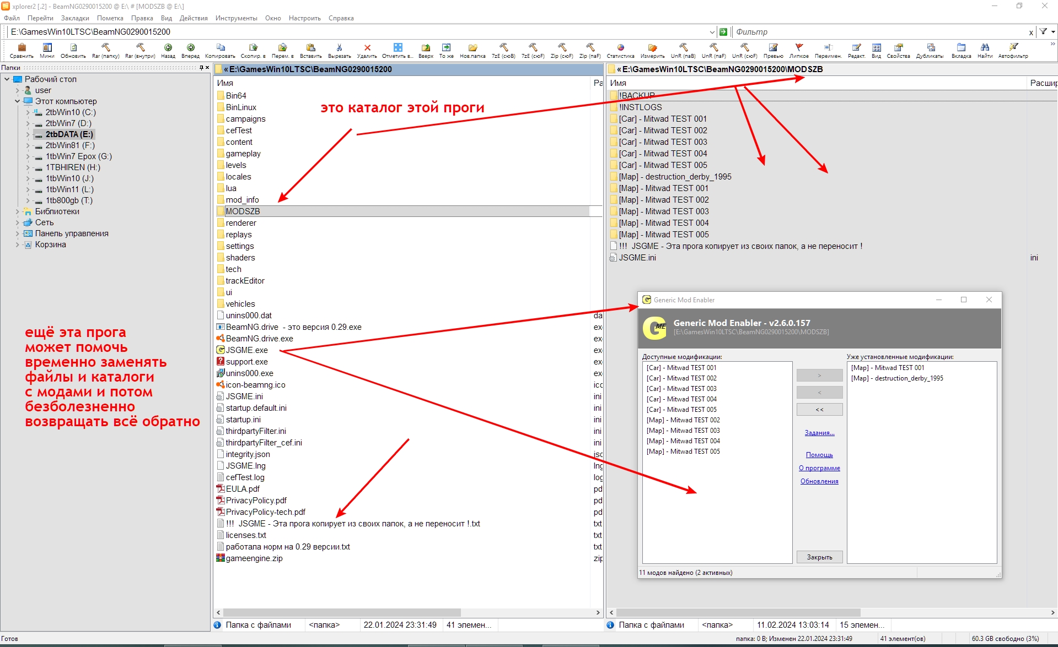Click the Копировать copy toolbar icon

click(220, 50)
